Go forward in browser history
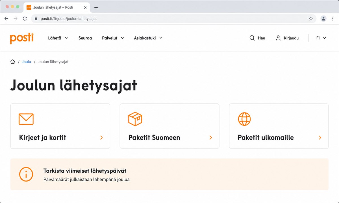Image resolution: width=339 pixels, height=203 pixels. click(16, 19)
